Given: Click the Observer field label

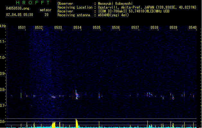Looking at the screenshot, I should point(65,4).
